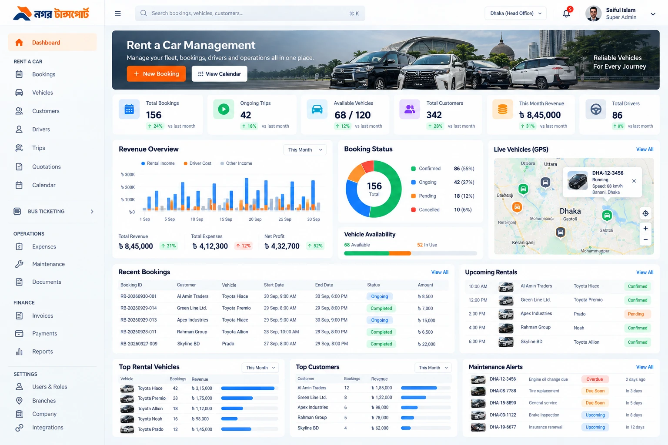Toggle the Cancelled booking status legend

tap(425, 210)
